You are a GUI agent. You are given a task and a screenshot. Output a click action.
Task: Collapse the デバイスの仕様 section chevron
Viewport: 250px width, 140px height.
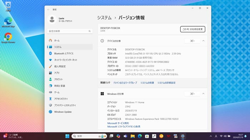[x=204, y=41]
